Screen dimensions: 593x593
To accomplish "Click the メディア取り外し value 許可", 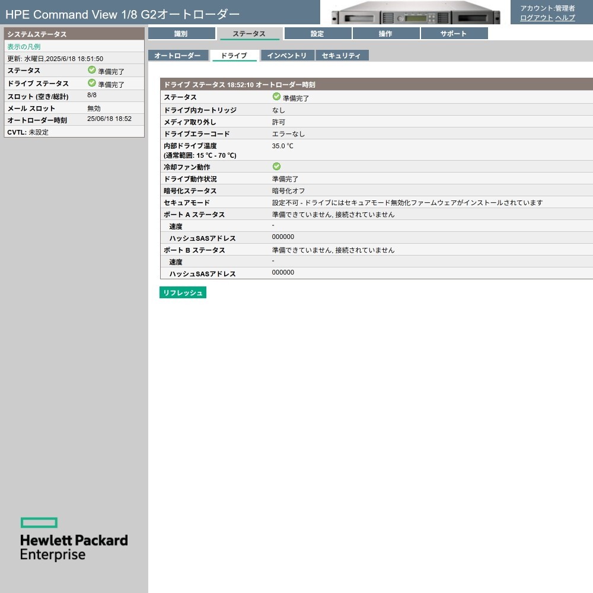I will pos(279,122).
